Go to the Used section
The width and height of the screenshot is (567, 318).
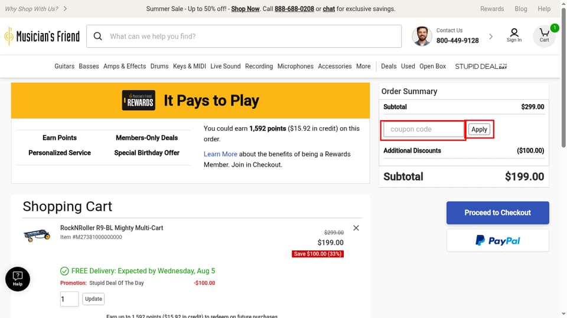click(x=408, y=67)
